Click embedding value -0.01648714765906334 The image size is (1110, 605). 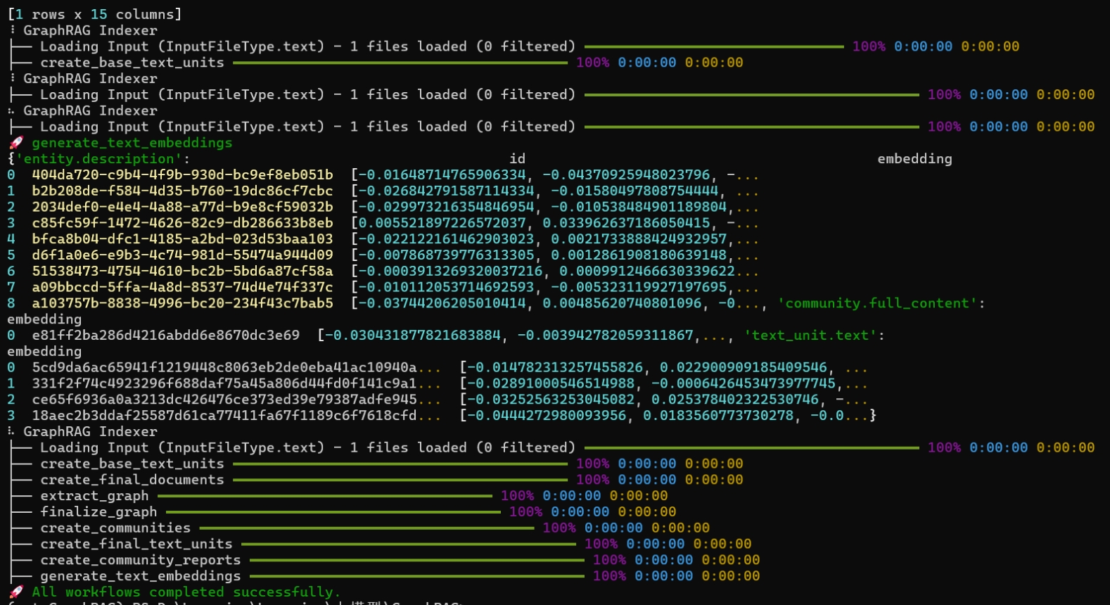click(x=442, y=174)
